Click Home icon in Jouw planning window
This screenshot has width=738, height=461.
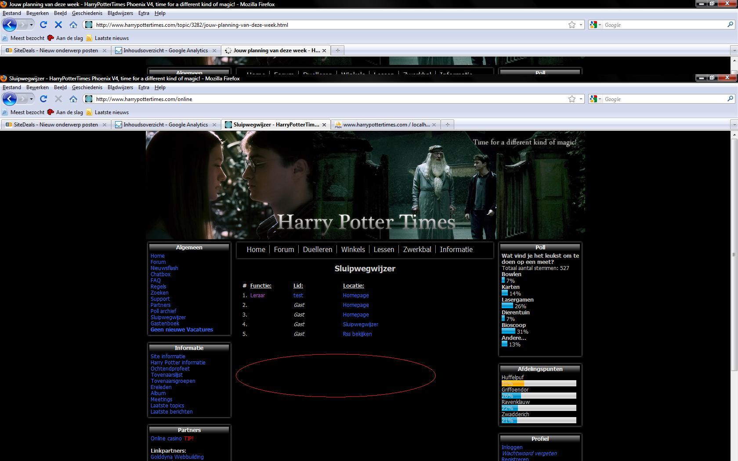click(73, 25)
